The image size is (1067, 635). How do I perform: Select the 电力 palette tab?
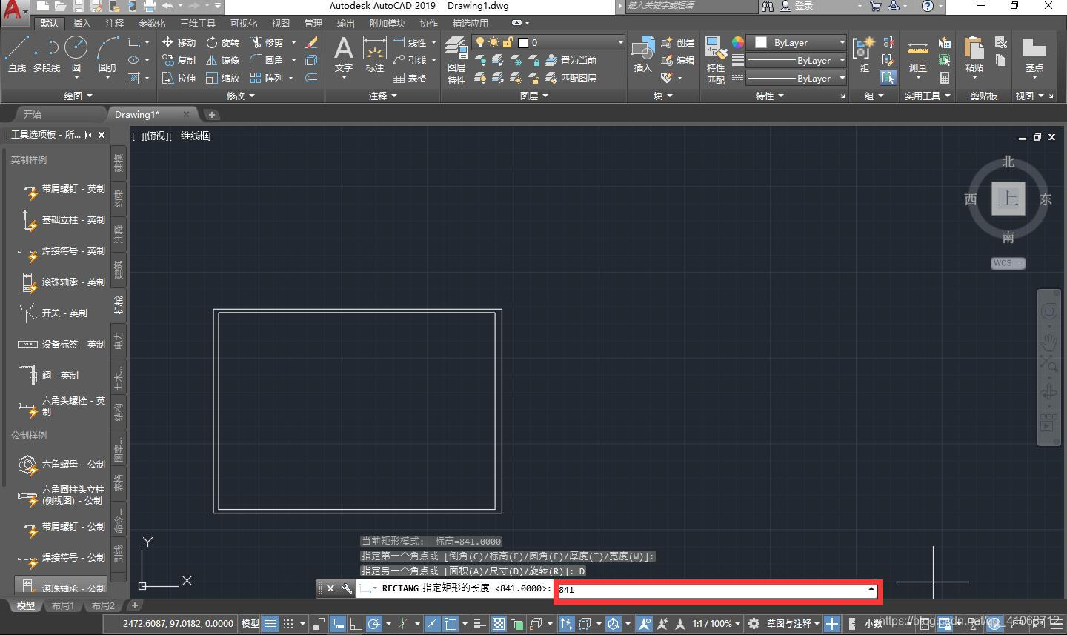click(x=119, y=340)
